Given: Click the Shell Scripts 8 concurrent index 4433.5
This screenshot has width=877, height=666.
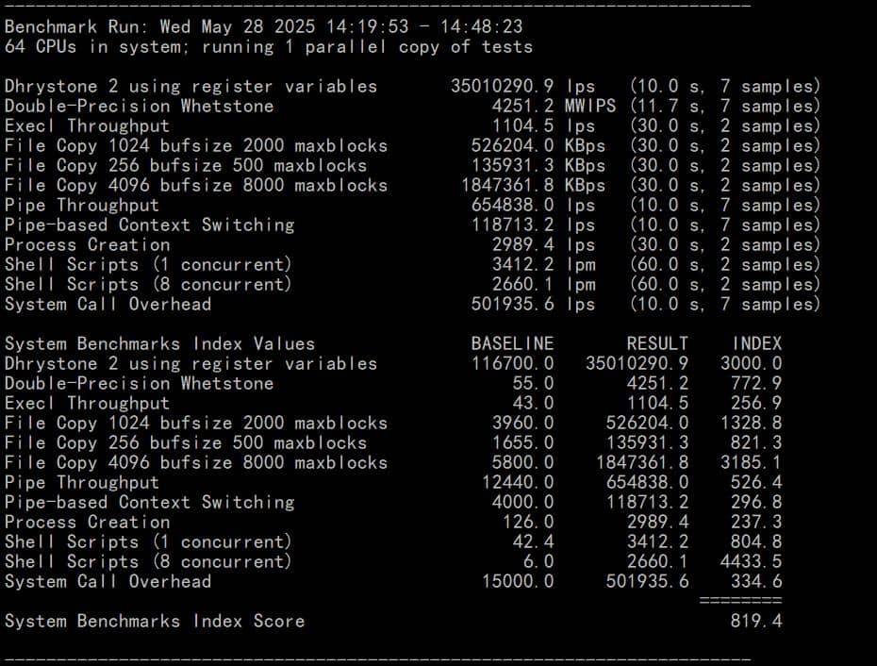Looking at the screenshot, I should 751,561.
